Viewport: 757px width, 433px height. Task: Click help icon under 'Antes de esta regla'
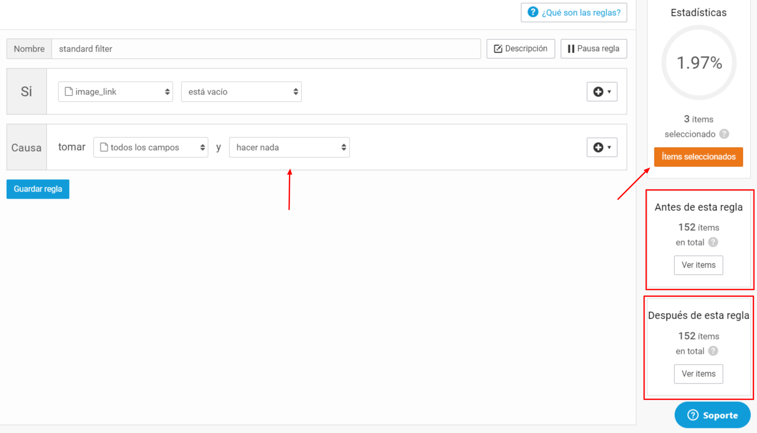713,243
